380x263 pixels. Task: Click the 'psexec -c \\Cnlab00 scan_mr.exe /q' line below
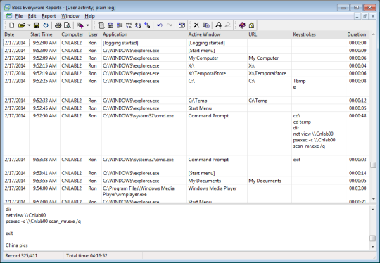click(43, 222)
